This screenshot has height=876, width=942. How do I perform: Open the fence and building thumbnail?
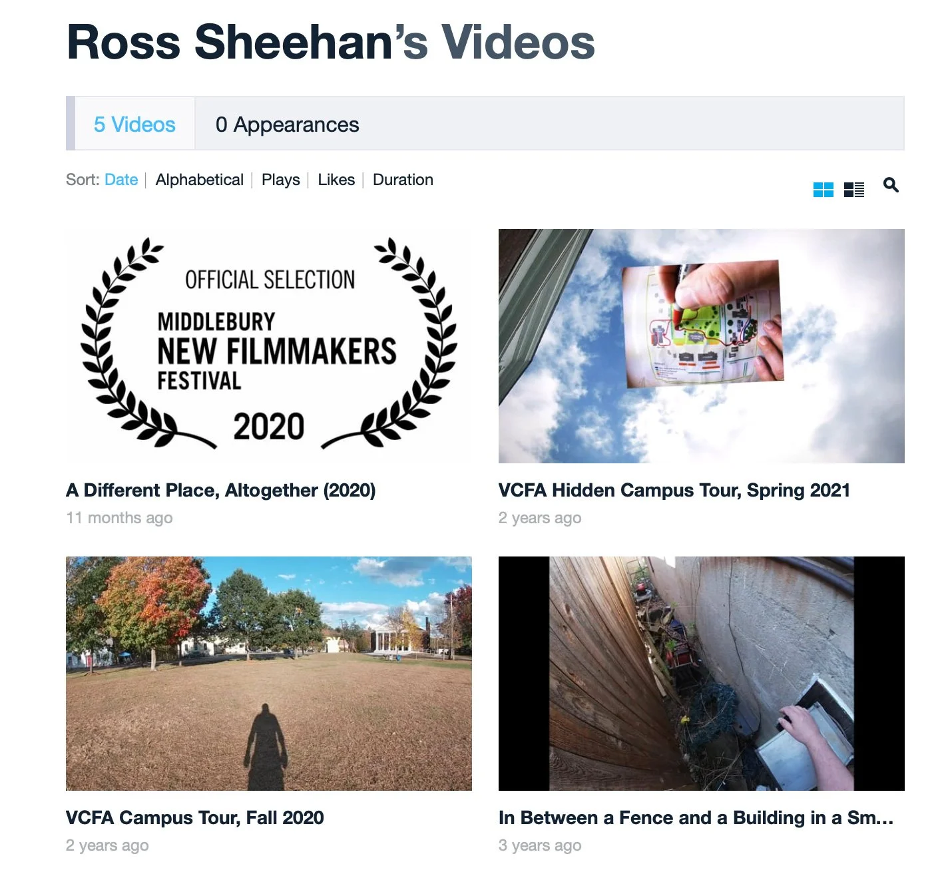point(701,674)
